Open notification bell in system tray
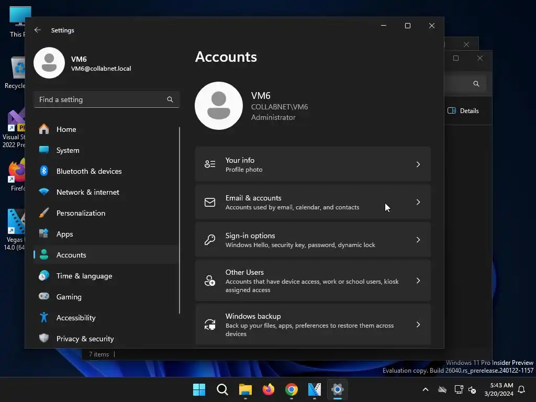Screen dimensions: 536x402 (x=522, y=389)
